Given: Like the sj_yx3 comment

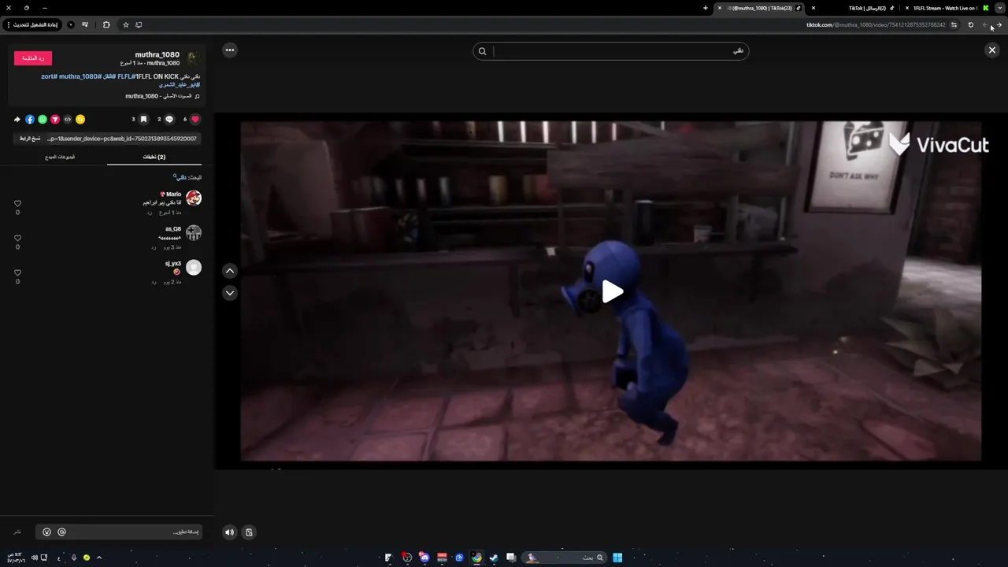Looking at the screenshot, I should [x=17, y=273].
